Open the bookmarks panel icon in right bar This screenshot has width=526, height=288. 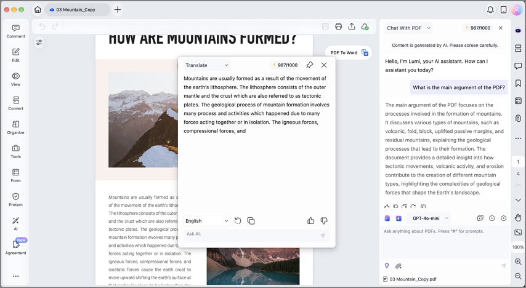(x=518, y=83)
